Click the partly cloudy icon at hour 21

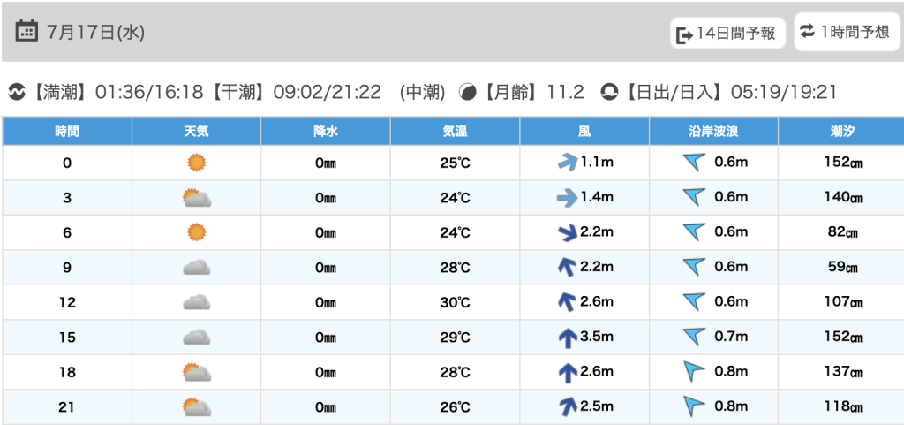197,407
